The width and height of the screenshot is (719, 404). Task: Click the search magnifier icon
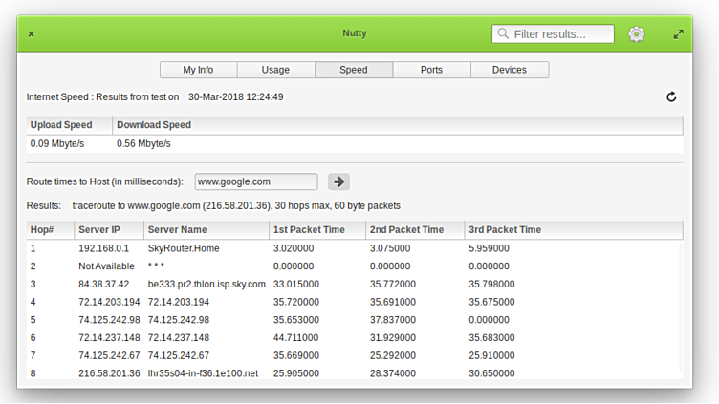[503, 34]
